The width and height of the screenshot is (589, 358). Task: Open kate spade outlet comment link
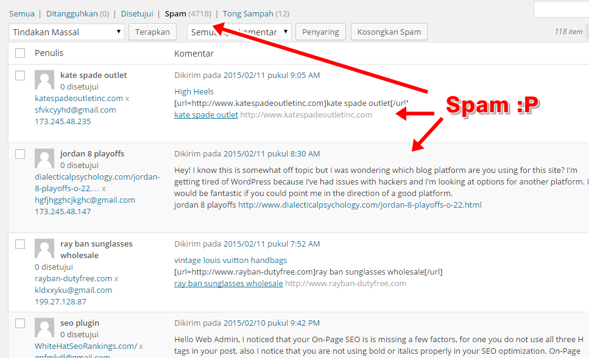coord(206,115)
